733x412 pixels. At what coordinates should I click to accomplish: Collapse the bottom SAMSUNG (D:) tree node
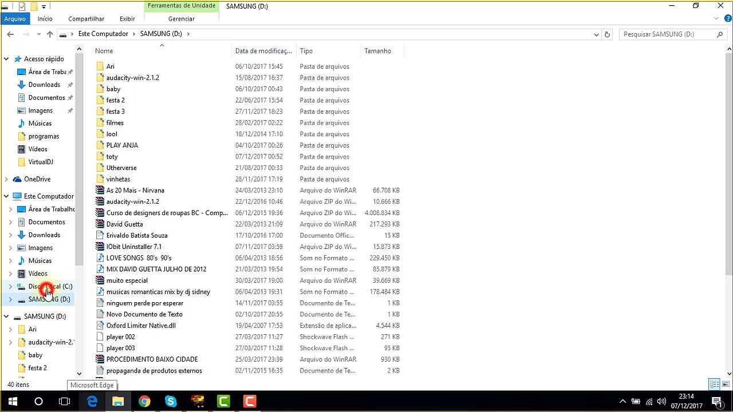click(6, 316)
